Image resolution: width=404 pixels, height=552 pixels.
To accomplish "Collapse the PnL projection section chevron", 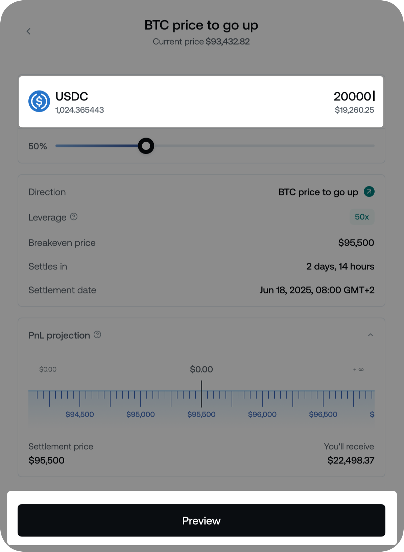I will point(370,335).
